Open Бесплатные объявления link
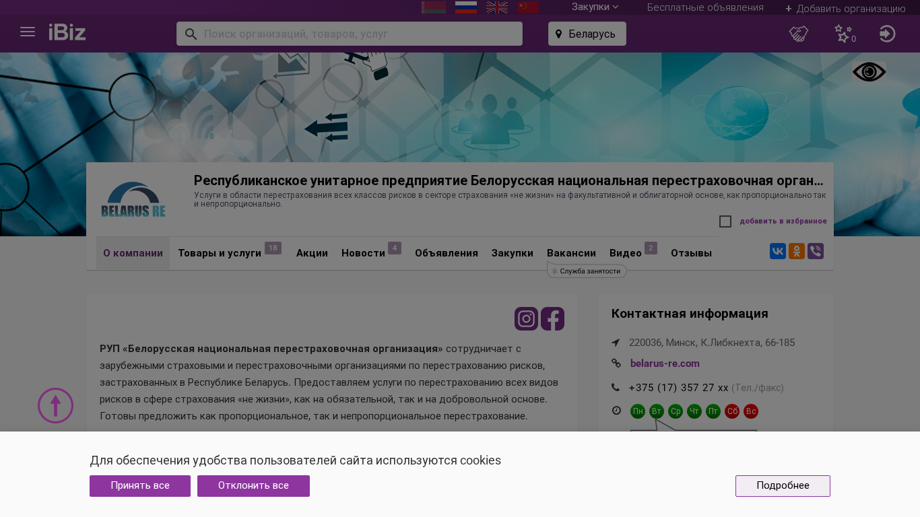 click(705, 7)
